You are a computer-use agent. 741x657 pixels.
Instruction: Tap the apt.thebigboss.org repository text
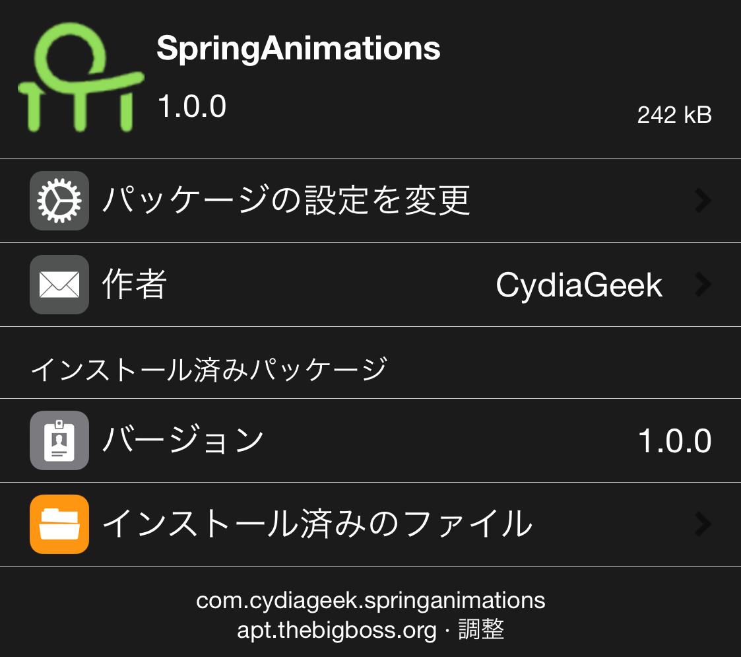(337, 631)
